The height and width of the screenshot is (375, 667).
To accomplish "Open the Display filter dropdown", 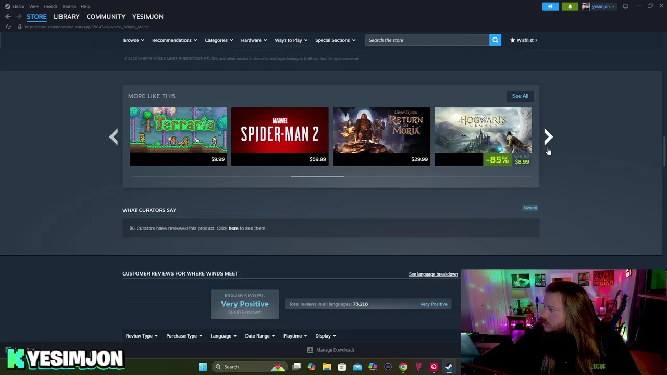I will coord(326,336).
